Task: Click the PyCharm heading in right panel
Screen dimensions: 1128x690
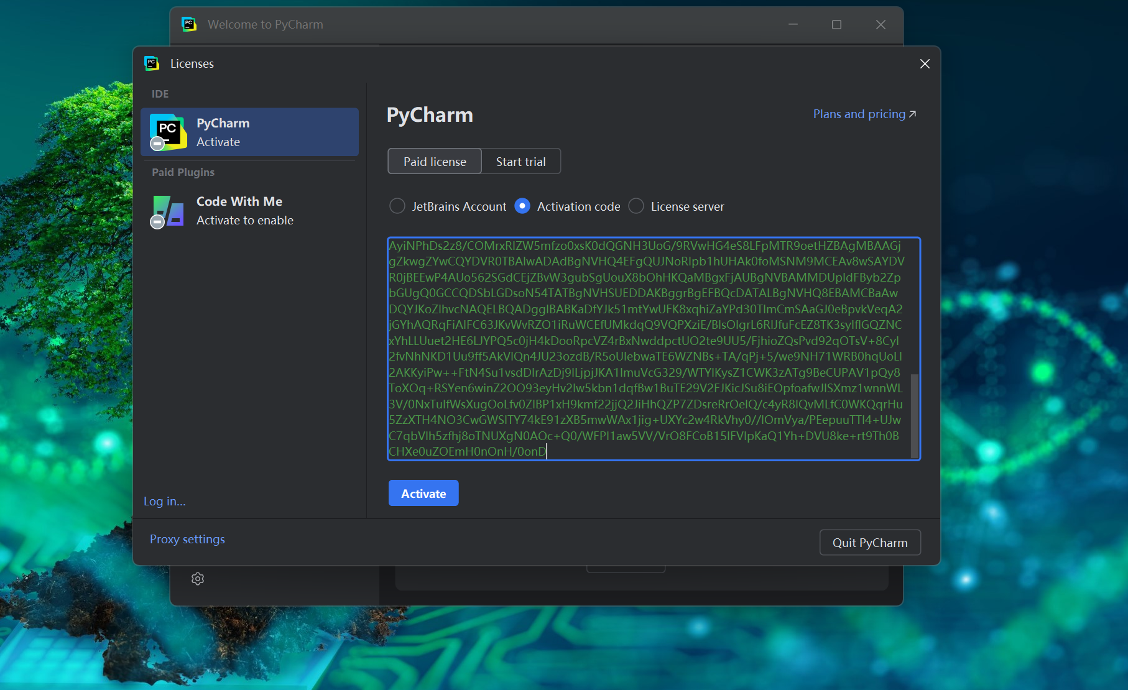Action: coord(430,115)
